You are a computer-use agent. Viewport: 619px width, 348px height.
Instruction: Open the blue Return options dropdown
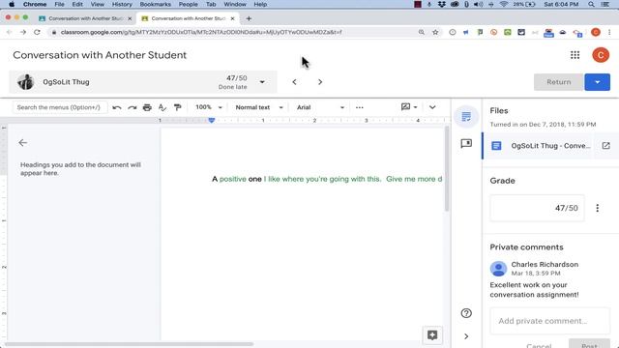point(598,82)
